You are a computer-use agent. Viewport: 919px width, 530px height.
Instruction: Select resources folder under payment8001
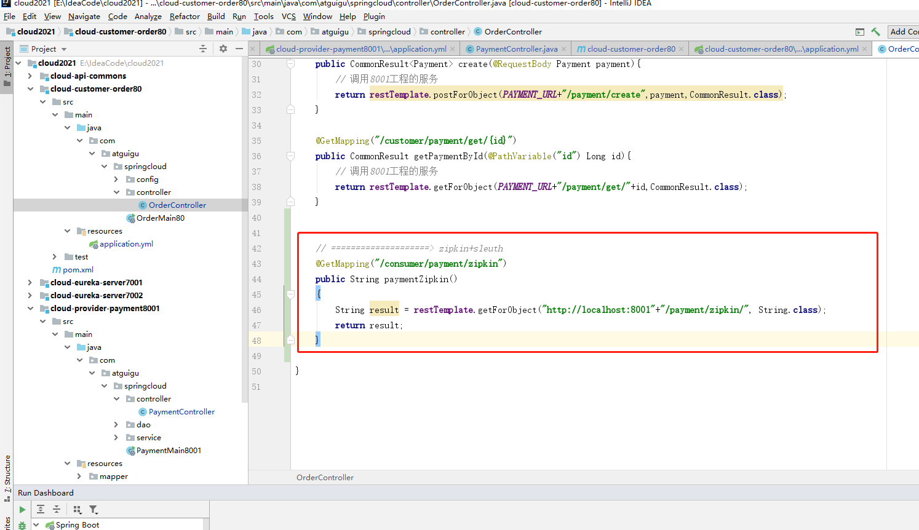pos(105,464)
